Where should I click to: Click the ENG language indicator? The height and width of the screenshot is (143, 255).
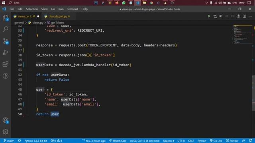(235, 3)
